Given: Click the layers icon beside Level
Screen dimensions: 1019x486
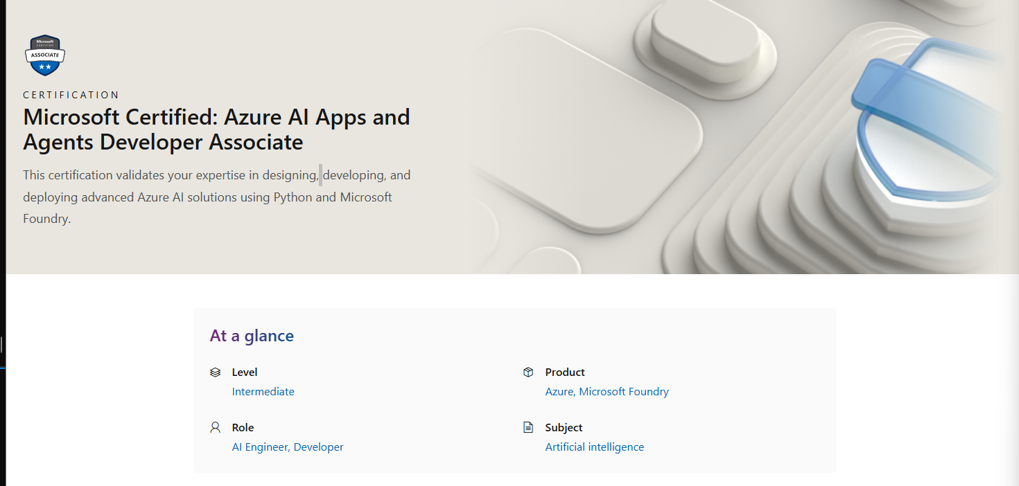Looking at the screenshot, I should point(215,372).
